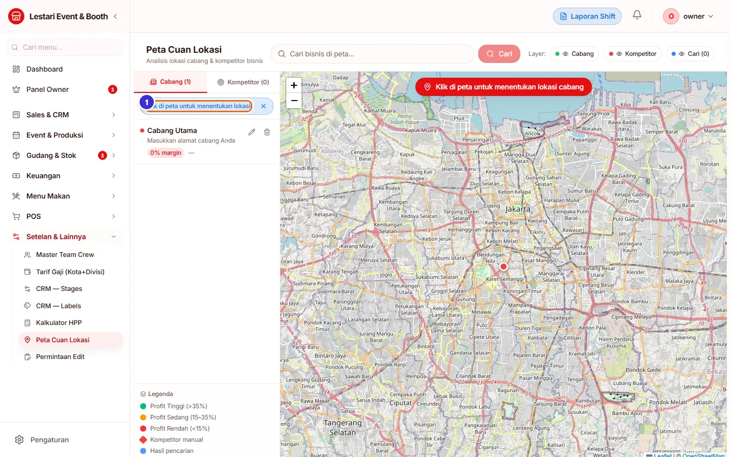The image size is (731, 457).
Task: Collapse the sidebar with the chevron arrow
Action: click(115, 16)
